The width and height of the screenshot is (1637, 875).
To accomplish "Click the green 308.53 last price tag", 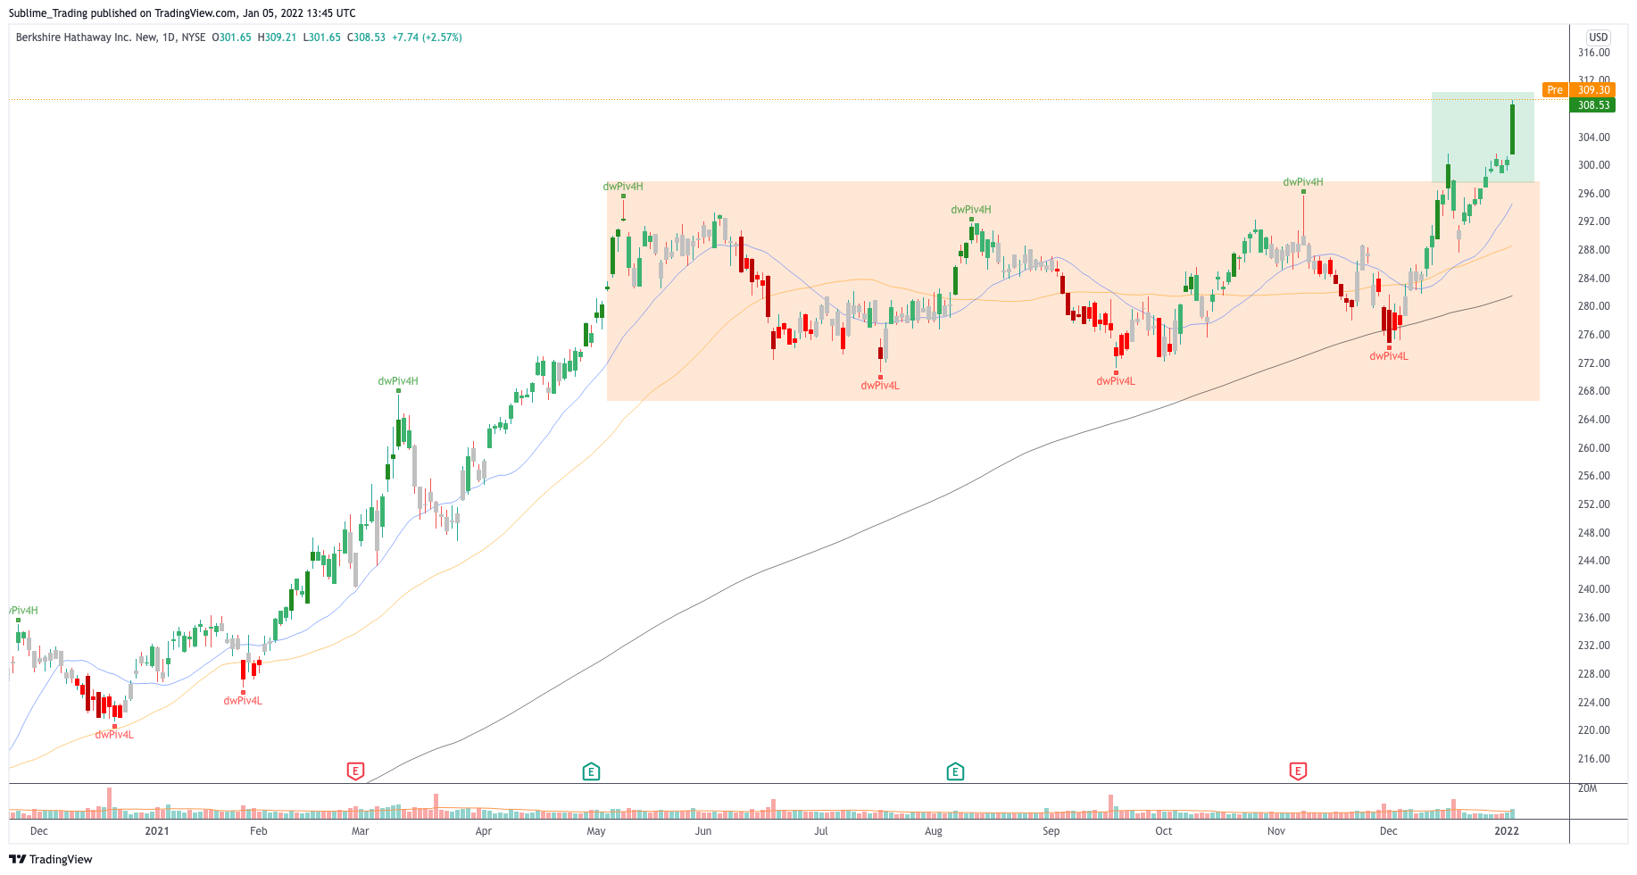I will 1593,105.
